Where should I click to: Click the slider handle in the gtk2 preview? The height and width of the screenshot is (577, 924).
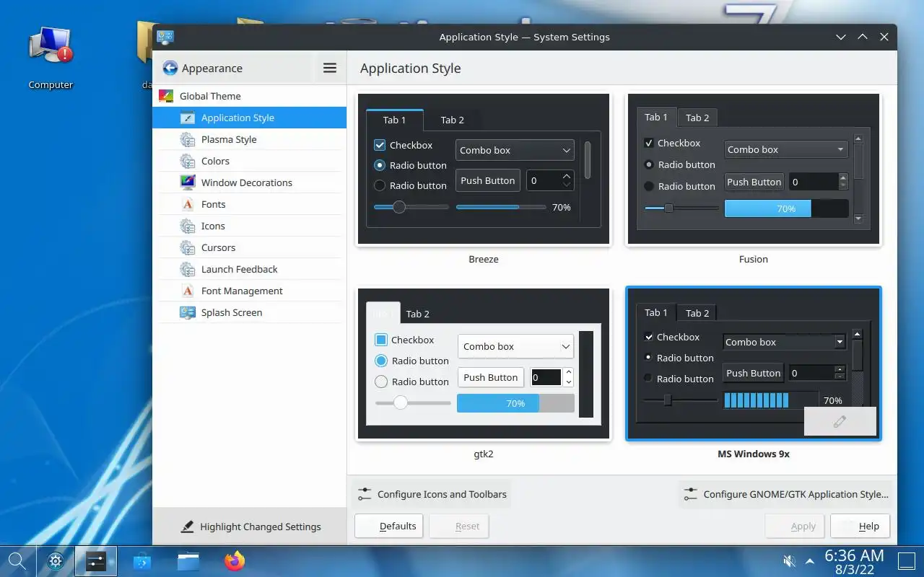[x=401, y=402]
